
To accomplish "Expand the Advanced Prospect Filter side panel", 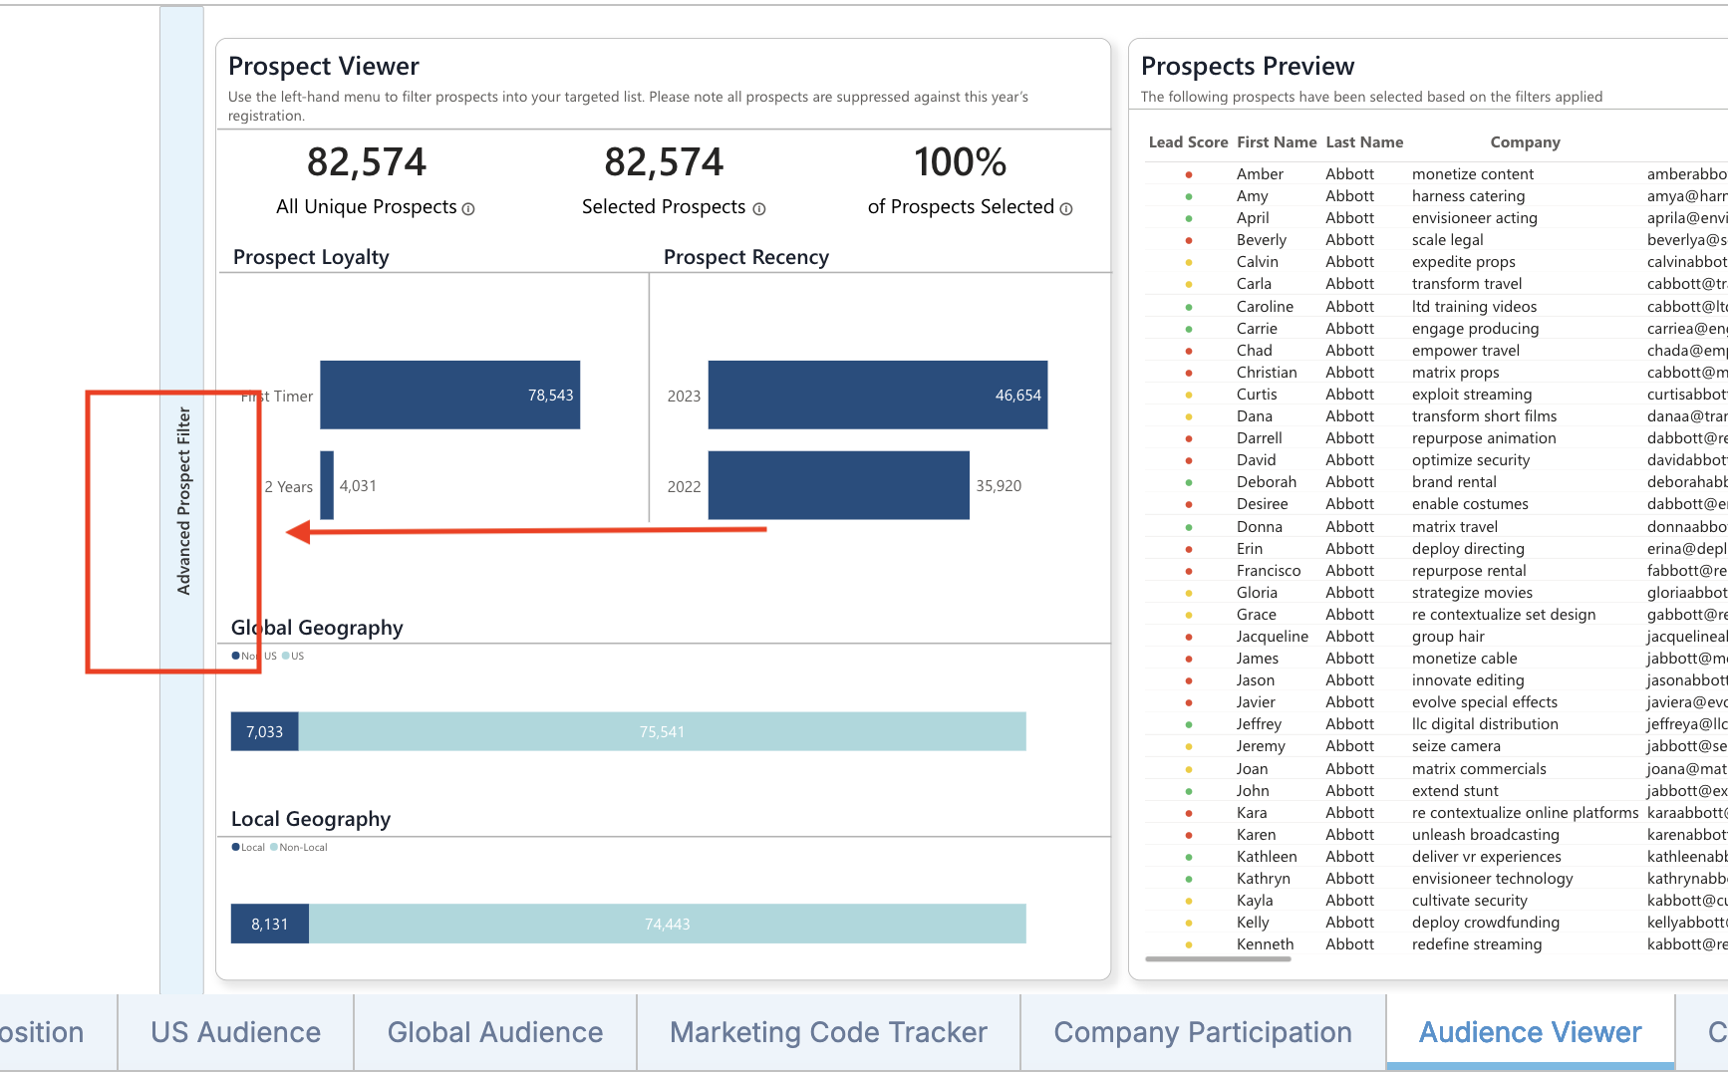I will pyautogui.click(x=182, y=500).
